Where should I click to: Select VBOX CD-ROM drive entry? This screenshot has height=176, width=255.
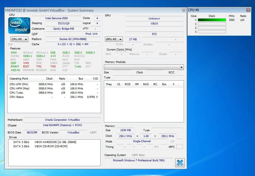40,146
